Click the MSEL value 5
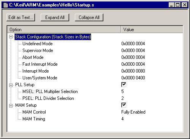 pyautogui.click(x=122, y=92)
